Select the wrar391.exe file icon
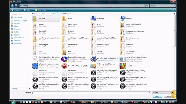 click(123, 66)
